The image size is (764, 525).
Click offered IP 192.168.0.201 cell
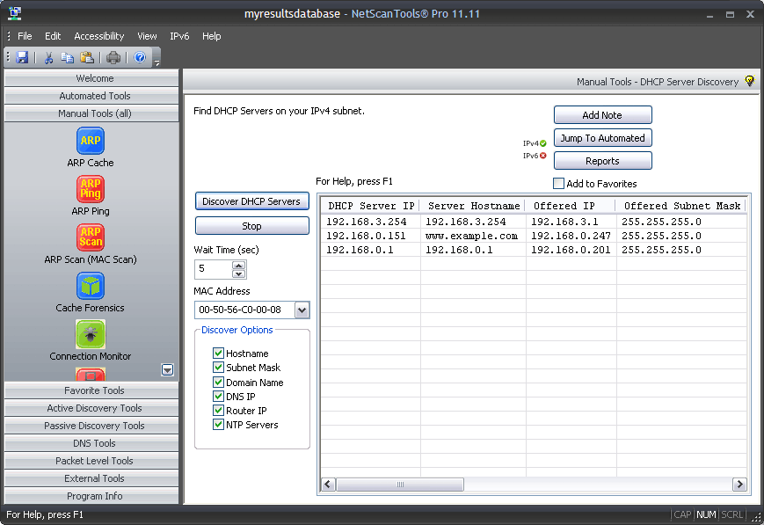571,250
